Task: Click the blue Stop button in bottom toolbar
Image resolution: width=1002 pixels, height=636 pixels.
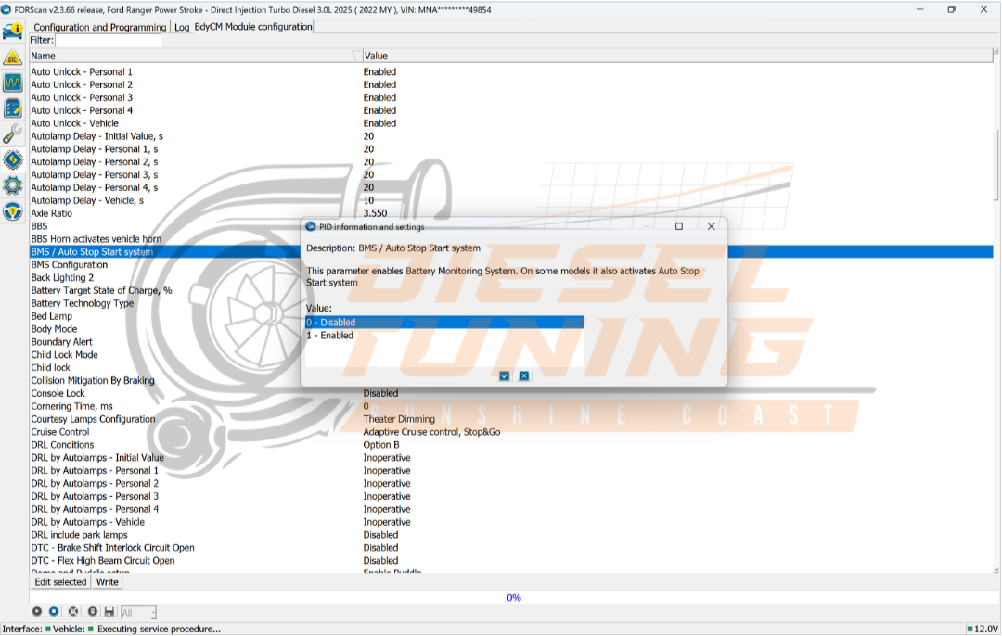Action: (55, 612)
